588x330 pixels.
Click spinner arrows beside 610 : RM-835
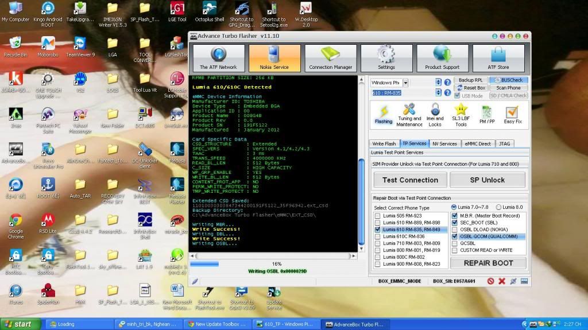pos(438,92)
